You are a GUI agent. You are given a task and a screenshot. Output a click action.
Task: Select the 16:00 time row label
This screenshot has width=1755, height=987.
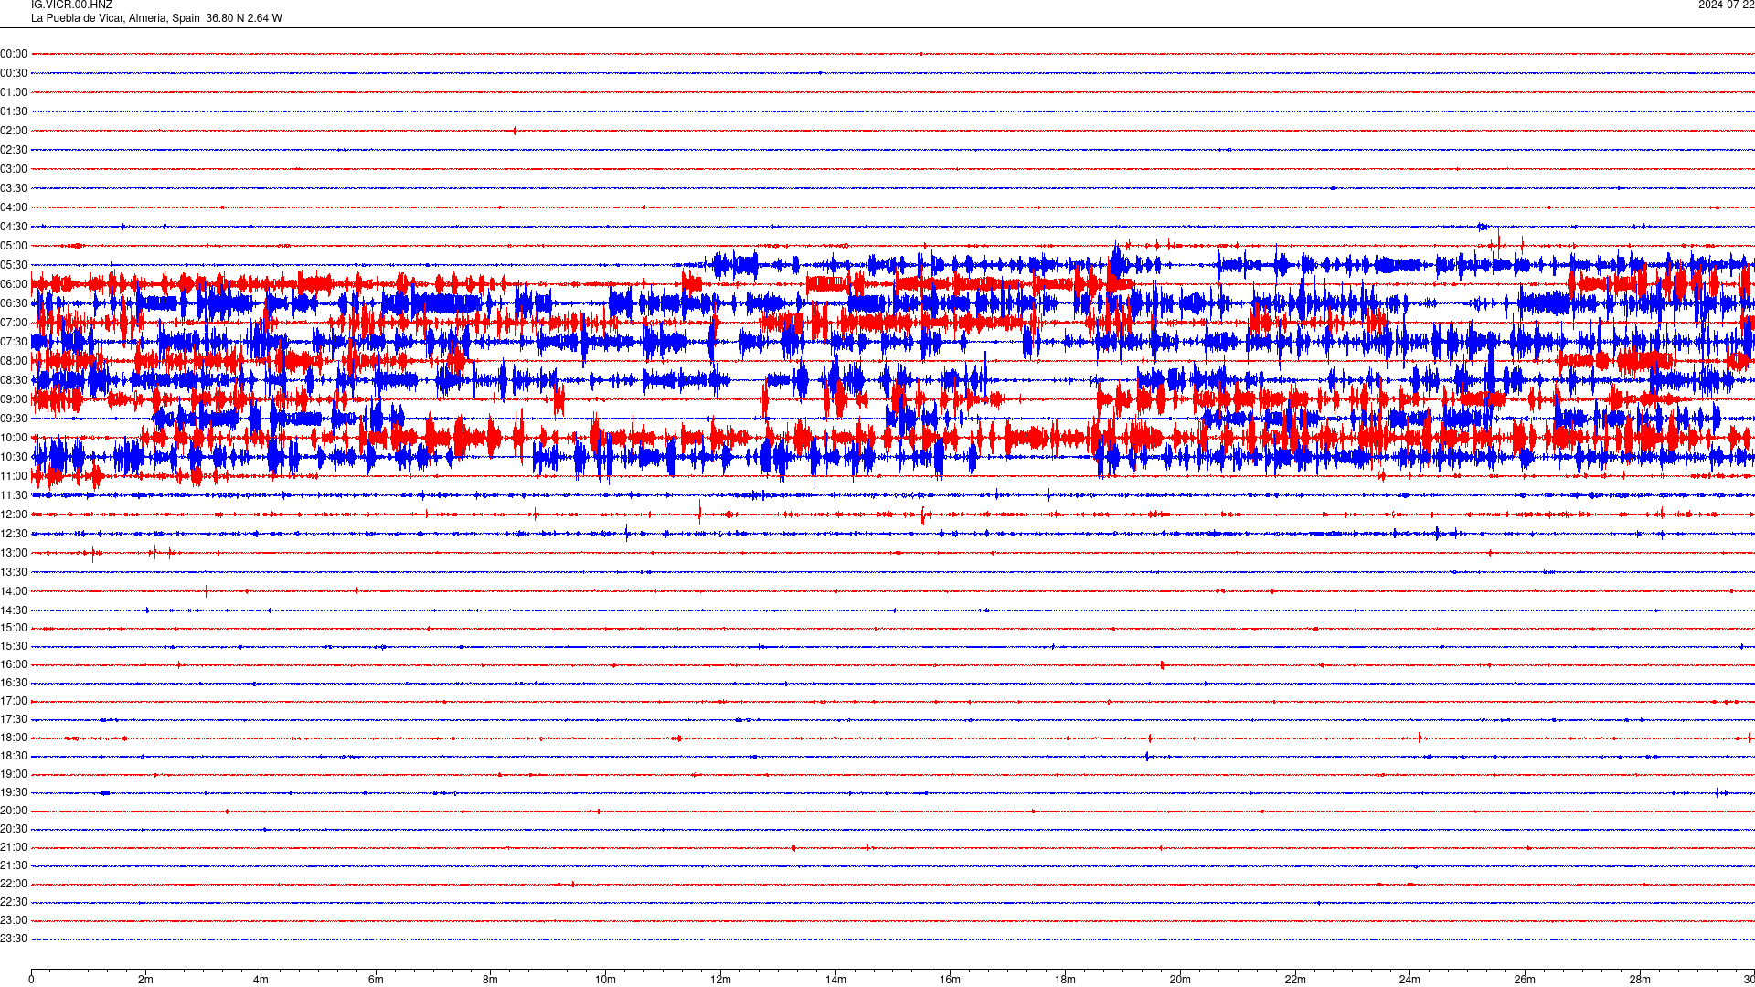pos(14,664)
